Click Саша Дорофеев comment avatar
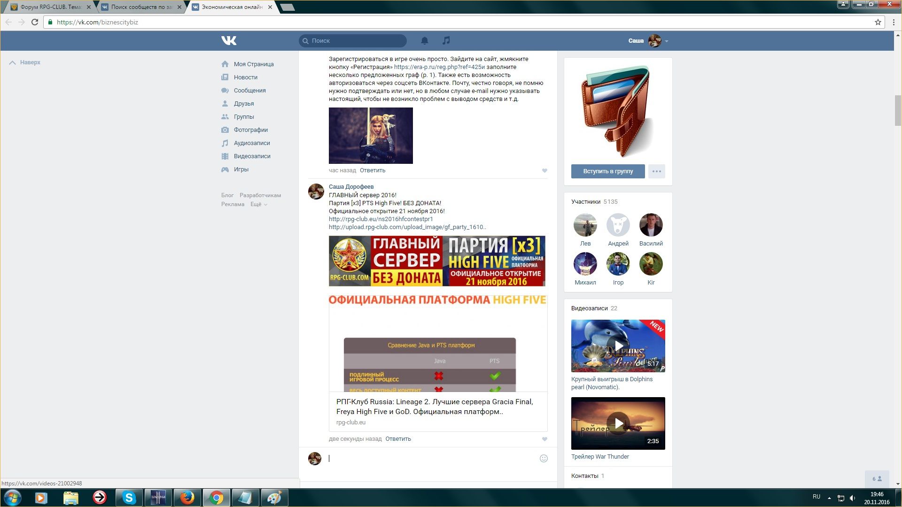This screenshot has height=507, width=902. tap(316, 192)
